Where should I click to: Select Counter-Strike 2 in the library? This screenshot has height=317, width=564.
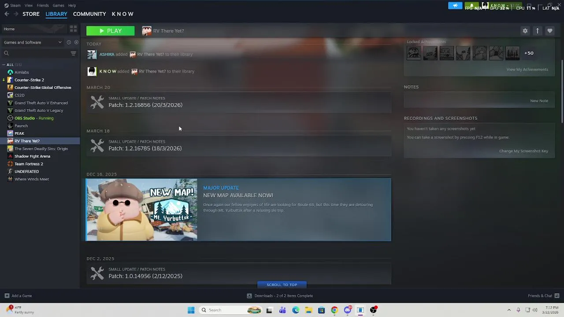tap(29, 80)
